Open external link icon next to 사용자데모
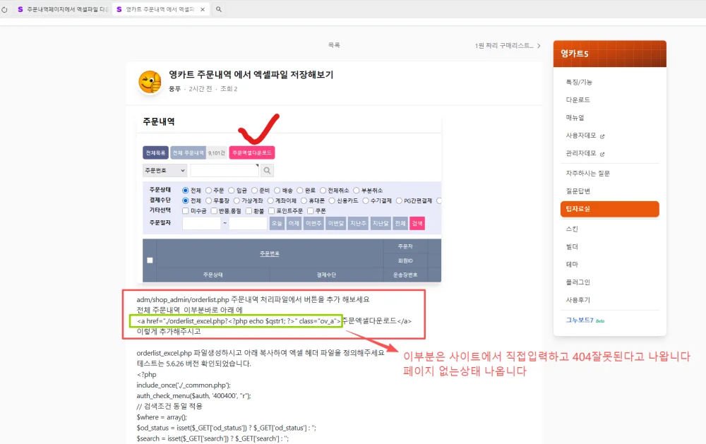 602,136
